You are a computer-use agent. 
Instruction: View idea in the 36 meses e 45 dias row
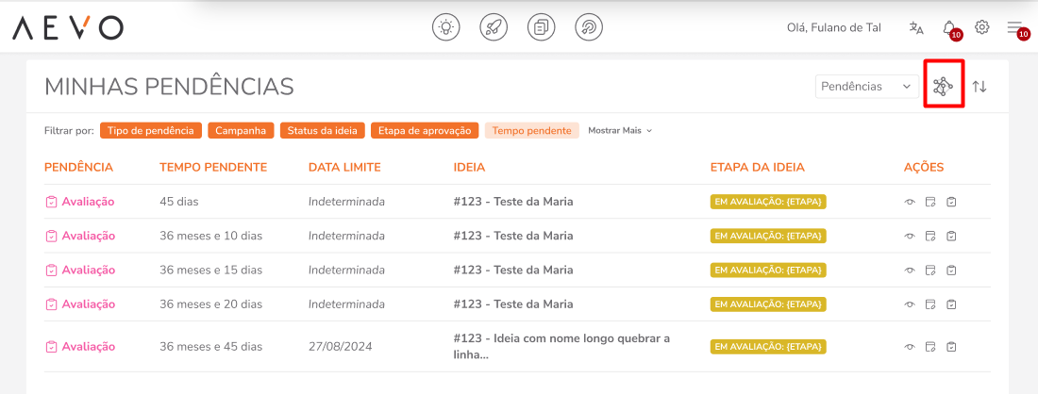(911, 347)
